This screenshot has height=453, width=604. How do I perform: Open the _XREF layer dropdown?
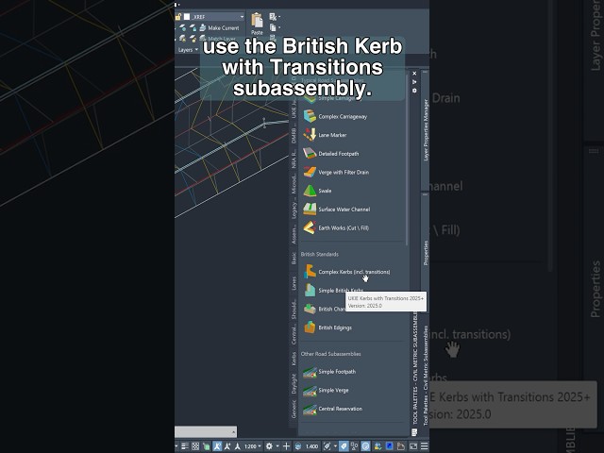(x=242, y=17)
